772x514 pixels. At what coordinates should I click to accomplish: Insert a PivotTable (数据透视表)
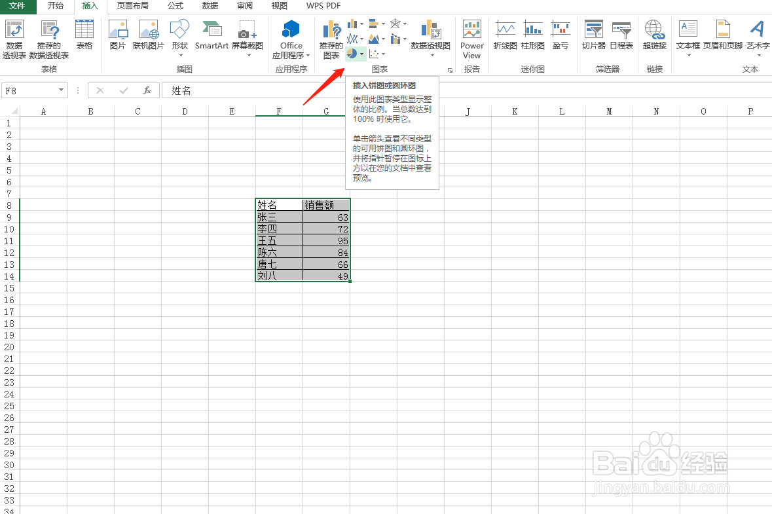[14, 39]
